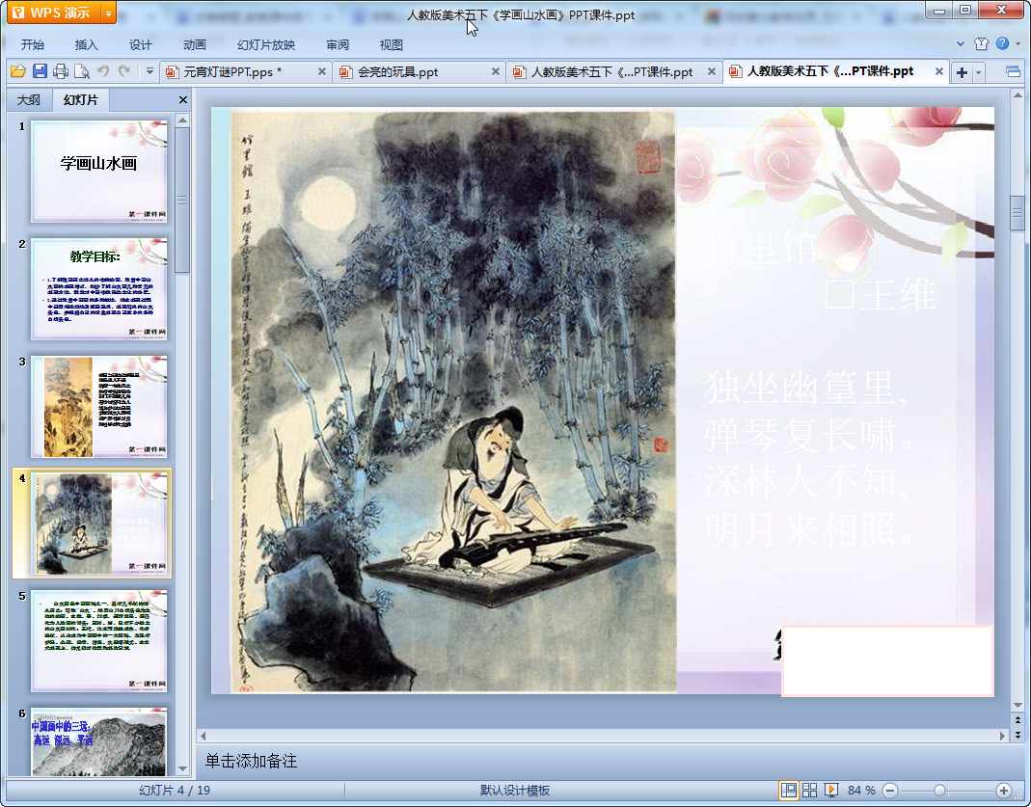Select slide 2 thumbnail 教学目标
This screenshot has width=1031, height=807.
(99, 288)
